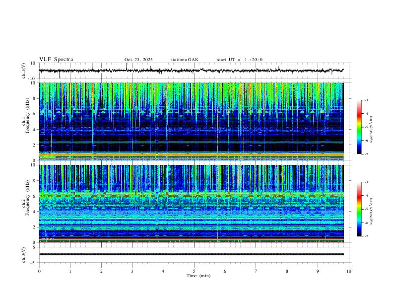Click time axis tick label "9"
The width and height of the screenshot is (393, 304).
pos(318,271)
